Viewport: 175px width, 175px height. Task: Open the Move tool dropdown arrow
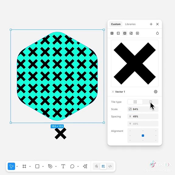tap(17, 166)
